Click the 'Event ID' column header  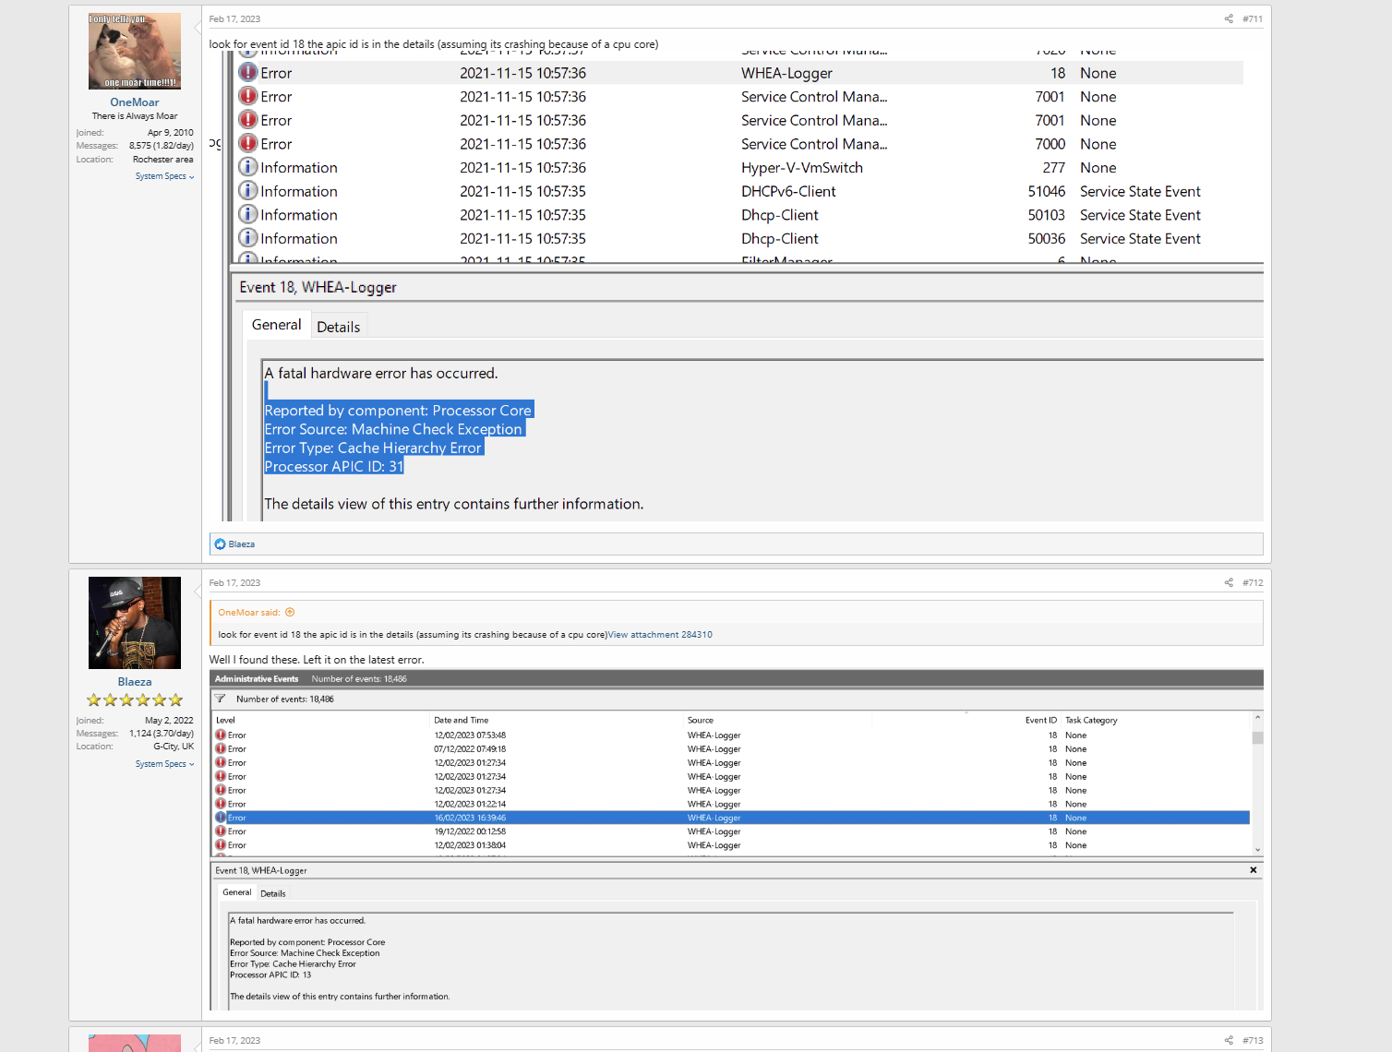coord(1041,720)
